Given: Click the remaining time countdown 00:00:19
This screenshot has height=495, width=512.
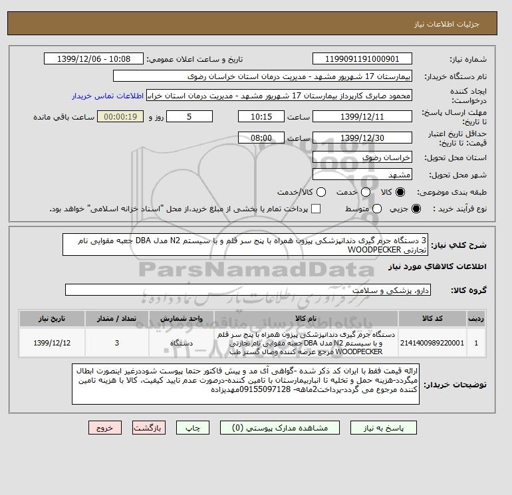Looking at the screenshot, I should click(120, 116).
